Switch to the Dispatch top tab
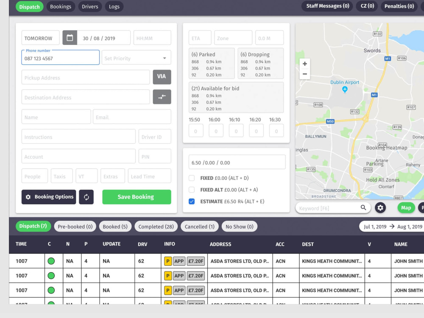 30,7
